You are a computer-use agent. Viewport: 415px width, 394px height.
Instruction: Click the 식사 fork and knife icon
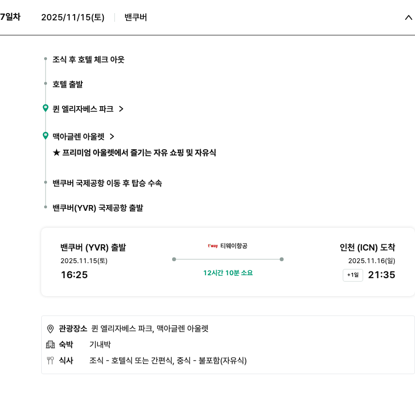click(50, 361)
